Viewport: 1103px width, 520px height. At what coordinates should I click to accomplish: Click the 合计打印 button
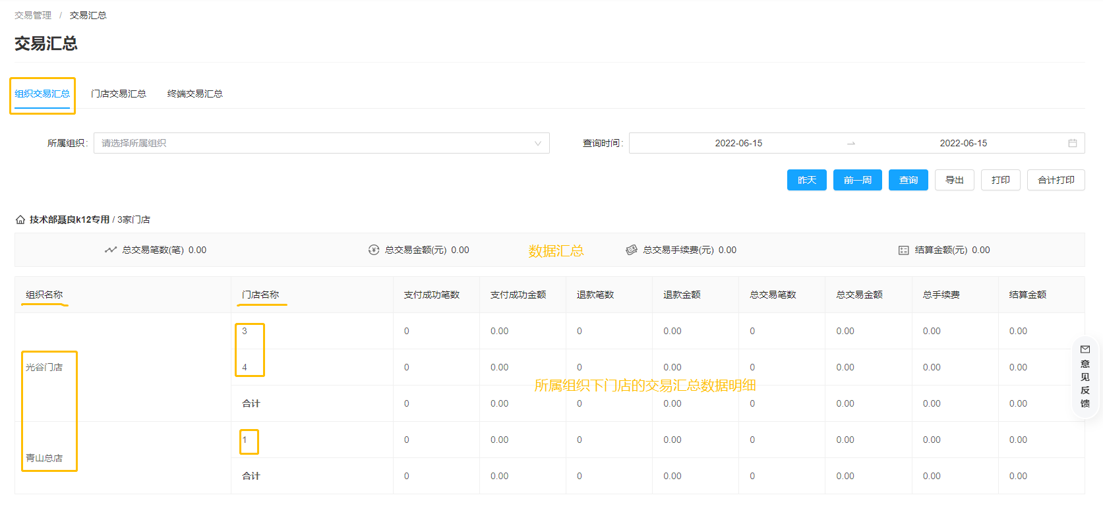click(1056, 180)
